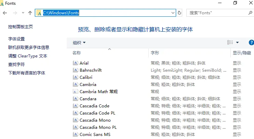Click the Back navigation arrow

coord(5,13)
